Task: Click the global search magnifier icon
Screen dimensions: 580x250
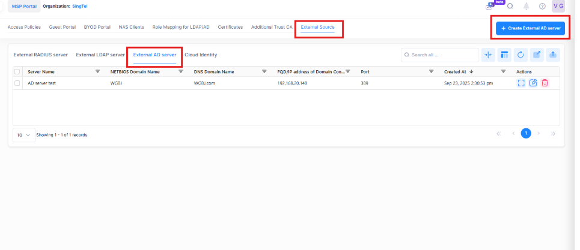Action: (510, 6)
